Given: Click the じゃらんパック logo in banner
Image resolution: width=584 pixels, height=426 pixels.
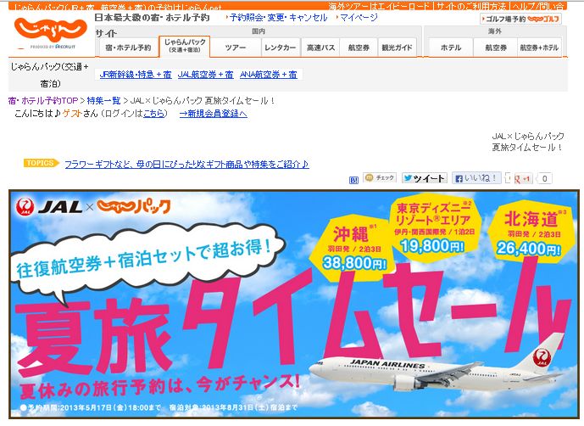Looking at the screenshot, I should click(133, 207).
